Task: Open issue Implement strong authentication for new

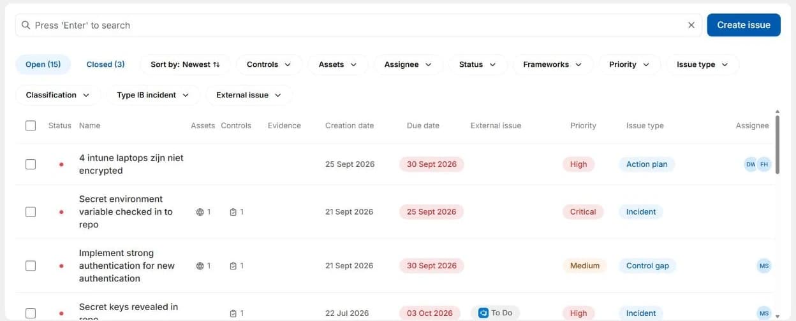Action: tap(127, 266)
